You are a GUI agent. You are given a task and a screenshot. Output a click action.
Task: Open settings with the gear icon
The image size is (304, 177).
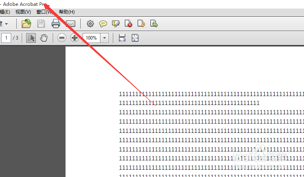tap(90, 24)
